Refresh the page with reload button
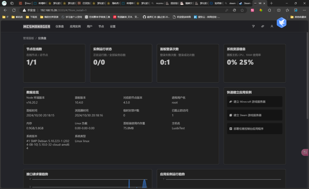Screen dimensions: 309x189 click(x=14, y=10)
